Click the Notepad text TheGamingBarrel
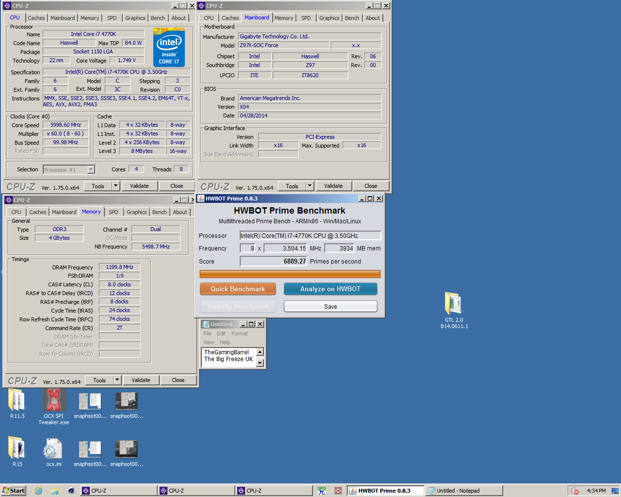This screenshot has height=497, width=621. point(227,352)
